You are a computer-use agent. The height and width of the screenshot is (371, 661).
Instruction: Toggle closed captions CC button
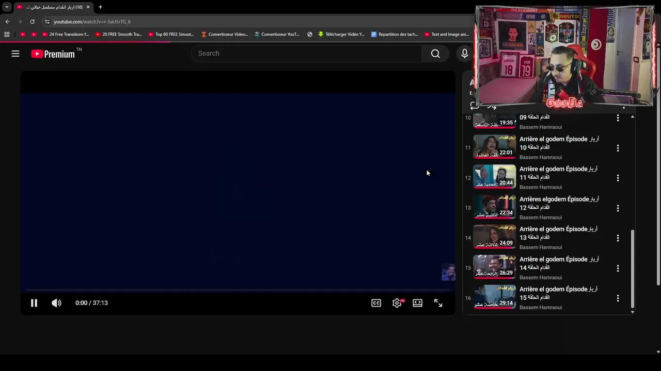[376, 303]
